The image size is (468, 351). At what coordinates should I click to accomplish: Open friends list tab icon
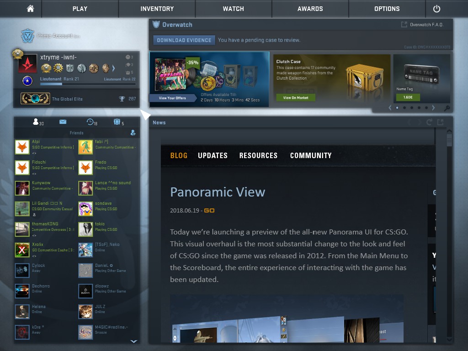[x=36, y=122]
